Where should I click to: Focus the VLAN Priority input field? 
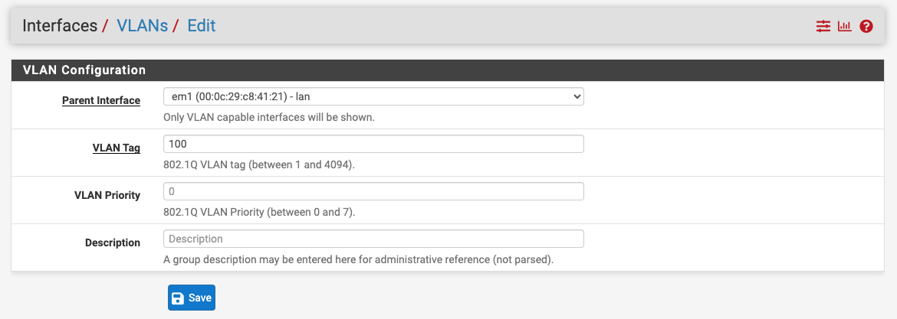point(373,191)
